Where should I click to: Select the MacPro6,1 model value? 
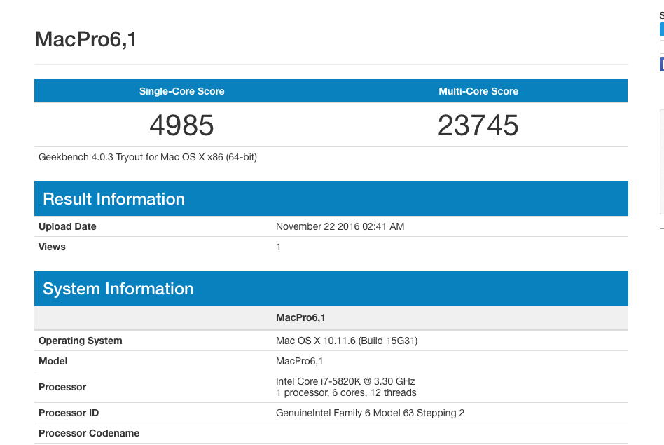tap(299, 361)
